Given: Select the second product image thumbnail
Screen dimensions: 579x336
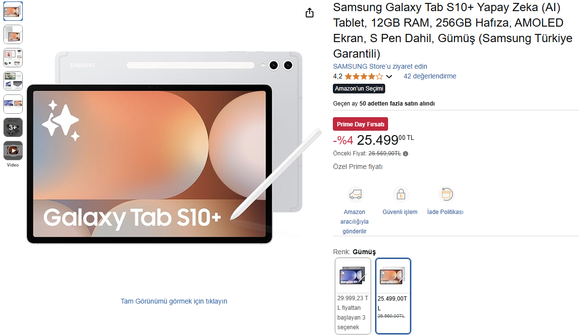Looking at the screenshot, I should (13, 35).
